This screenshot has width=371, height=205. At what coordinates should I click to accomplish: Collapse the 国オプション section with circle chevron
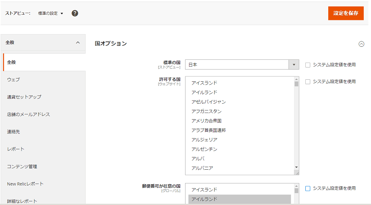(x=361, y=44)
